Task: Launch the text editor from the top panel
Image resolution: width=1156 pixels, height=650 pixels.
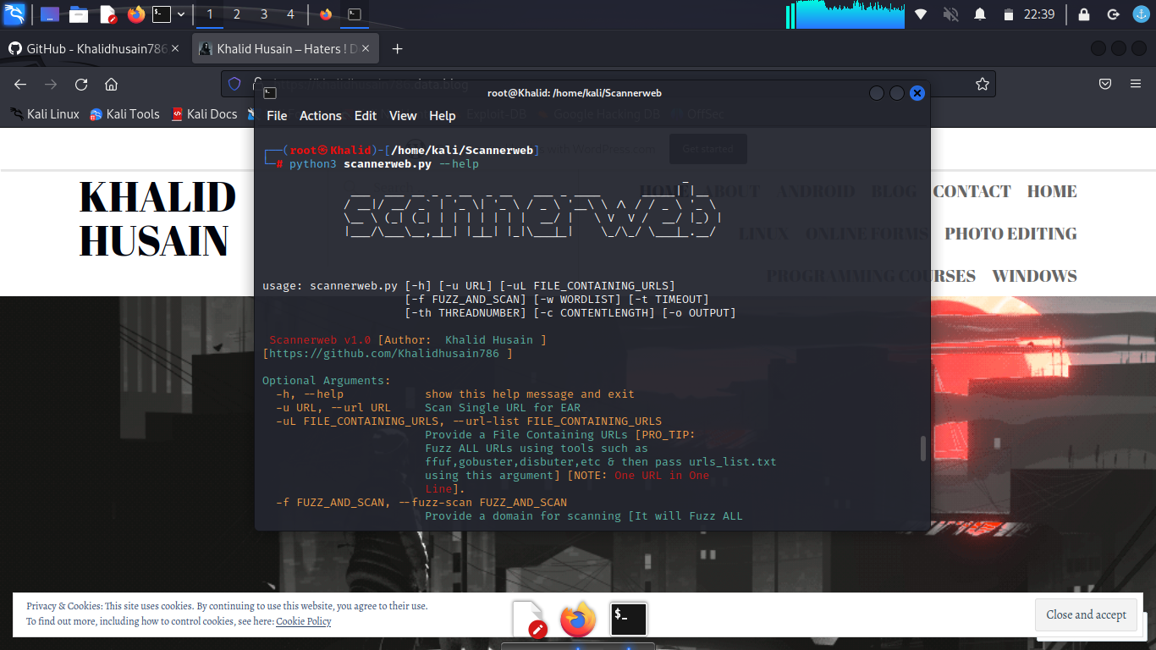Action: pos(107,14)
